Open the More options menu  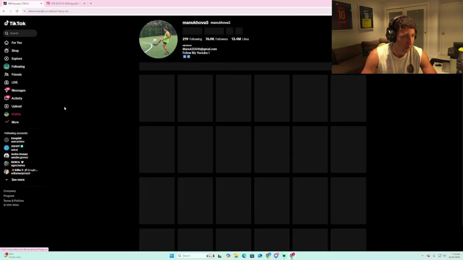(x=12, y=122)
